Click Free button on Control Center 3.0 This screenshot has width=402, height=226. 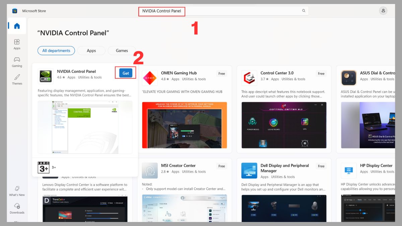321,74
